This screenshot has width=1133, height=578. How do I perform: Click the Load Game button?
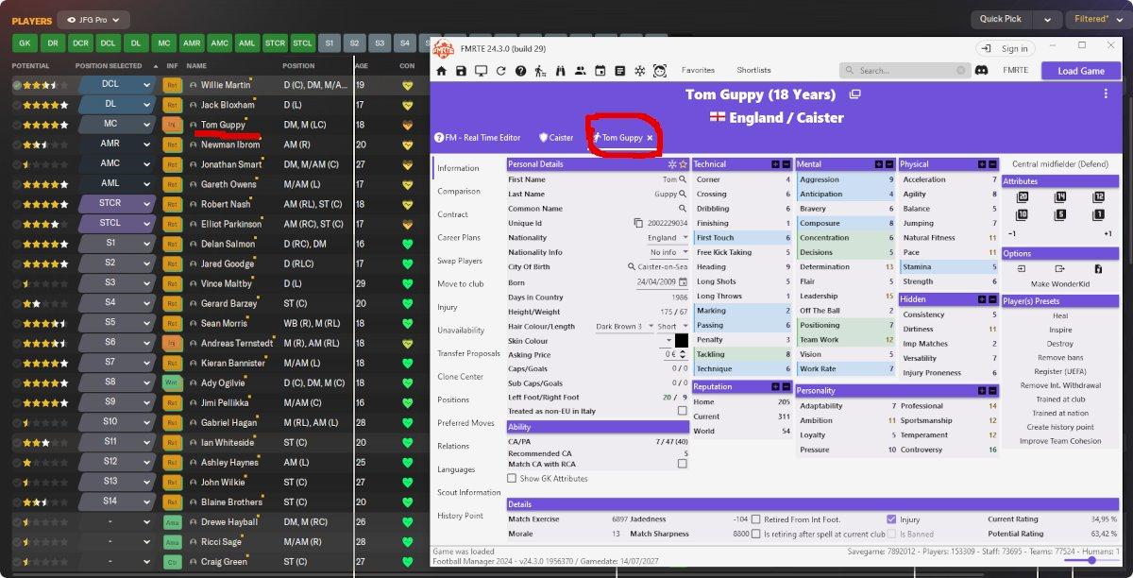pyautogui.click(x=1080, y=69)
